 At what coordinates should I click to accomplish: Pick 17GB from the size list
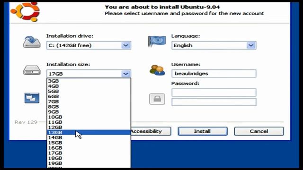89,153
